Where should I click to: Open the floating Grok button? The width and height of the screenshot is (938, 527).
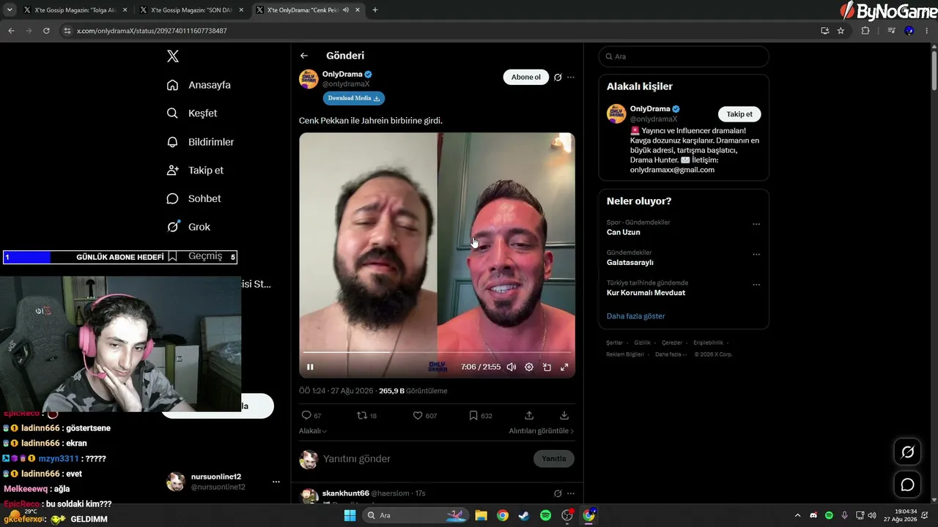(907, 452)
